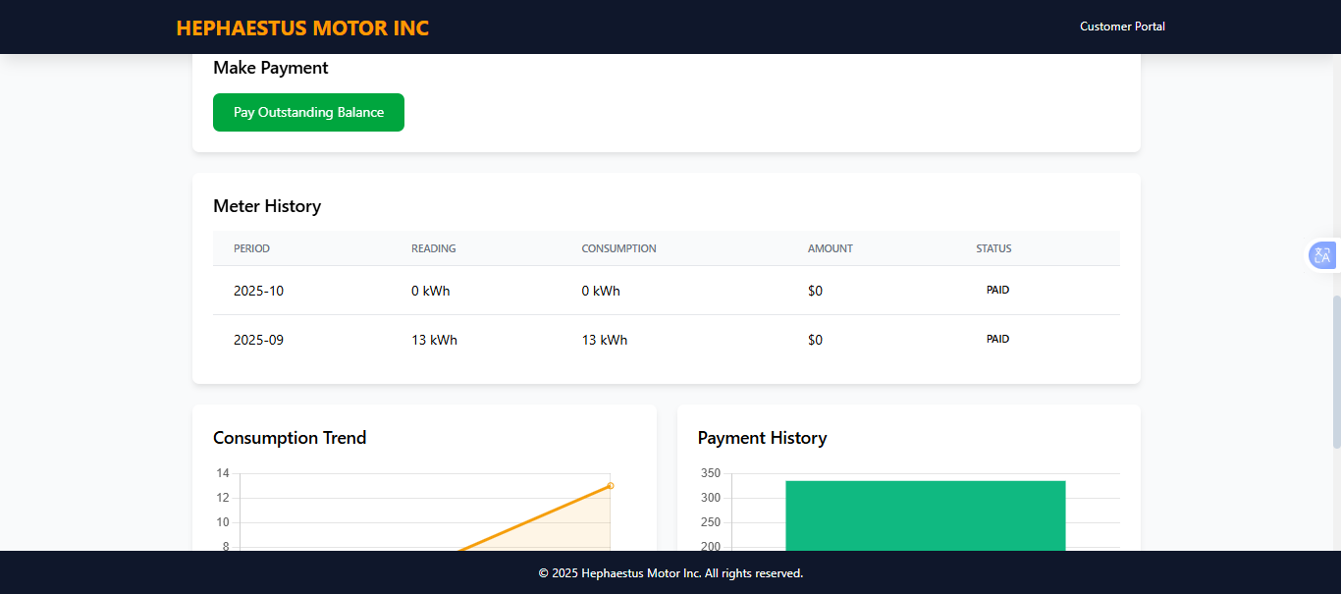The height and width of the screenshot is (594, 1341).
Task: Click the PAID badge for 2025-09
Action: [997, 340]
